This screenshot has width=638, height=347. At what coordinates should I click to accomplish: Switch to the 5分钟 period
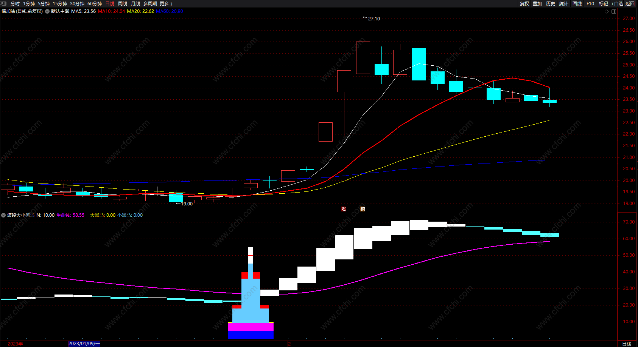click(x=44, y=4)
